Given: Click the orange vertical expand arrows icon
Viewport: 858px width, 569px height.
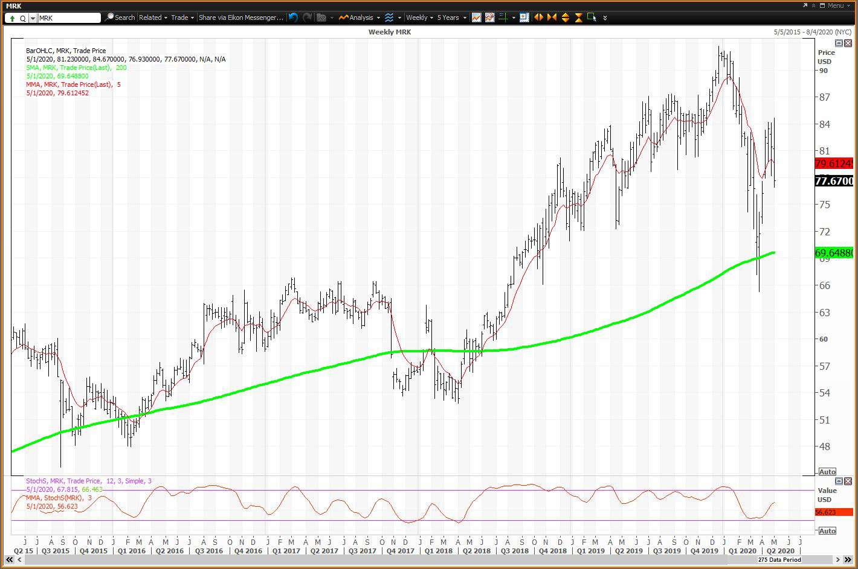Looking at the screenshot, I should pyautogui.click(x=566, y=17).
